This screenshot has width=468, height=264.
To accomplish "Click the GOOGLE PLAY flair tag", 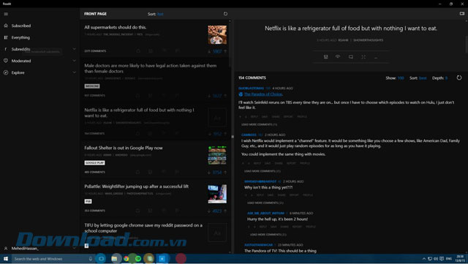I will pos(94,163).
